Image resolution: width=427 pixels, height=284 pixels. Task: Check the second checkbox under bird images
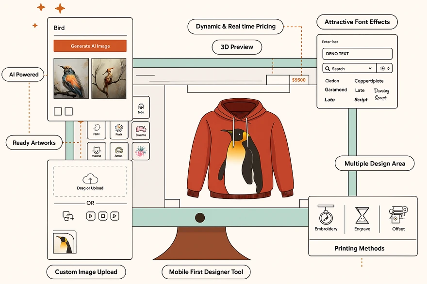69,111
